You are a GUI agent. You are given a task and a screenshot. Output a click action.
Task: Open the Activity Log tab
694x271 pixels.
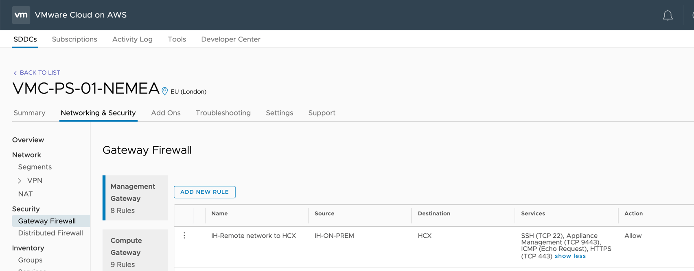132,39
